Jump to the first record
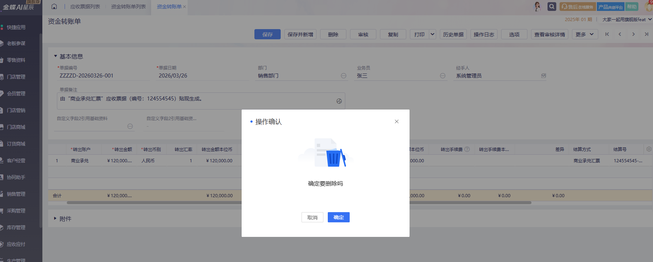 click(607, 34)
